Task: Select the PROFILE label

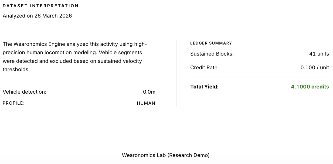Action: (13, 103)
